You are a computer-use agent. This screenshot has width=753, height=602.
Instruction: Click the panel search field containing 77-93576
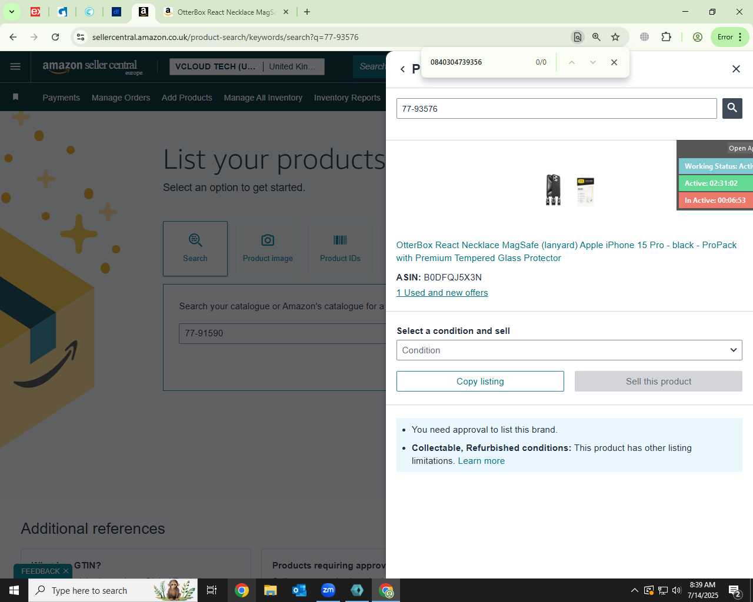click(557, 109)
